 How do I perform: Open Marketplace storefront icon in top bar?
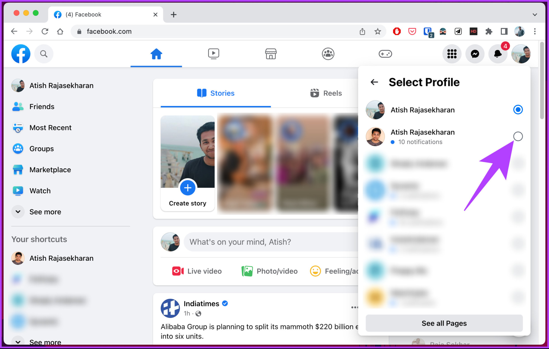[270, 54]
